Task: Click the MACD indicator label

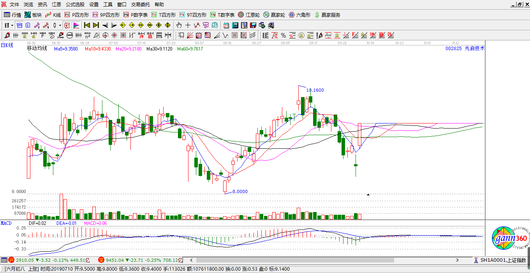Action: click(x=6, y=223)
